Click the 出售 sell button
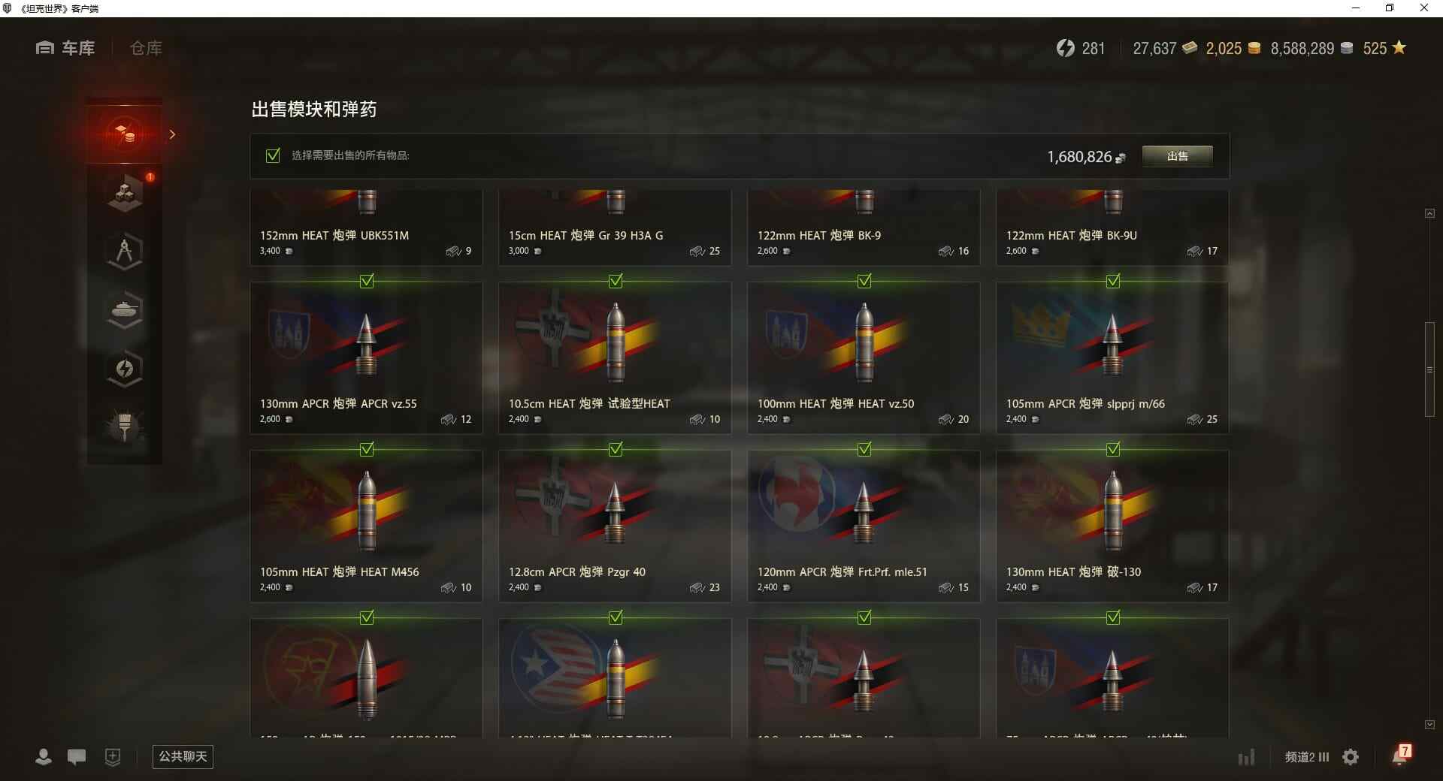1443x781 pixels. click(x=1177, y=156)
